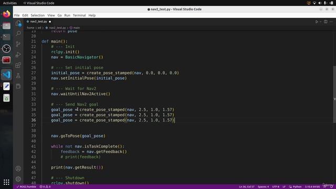Open the Go menu
This screenshot has width=336, height=189.
[x=59, y=15]
